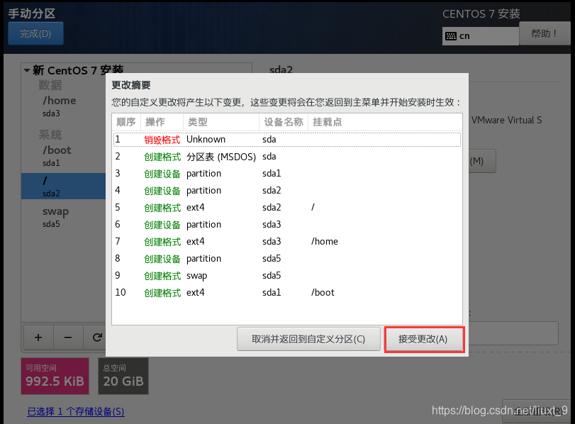Click 取消并返回到自定义分区(C)
Viewport: 575px width, 424px height.
click(308, 339)
